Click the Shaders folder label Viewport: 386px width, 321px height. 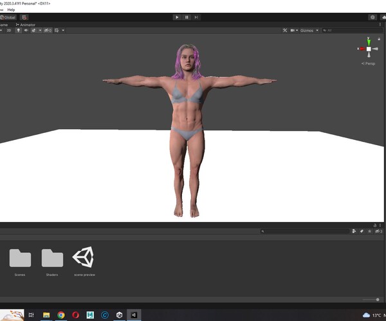[x=52, y=275]
